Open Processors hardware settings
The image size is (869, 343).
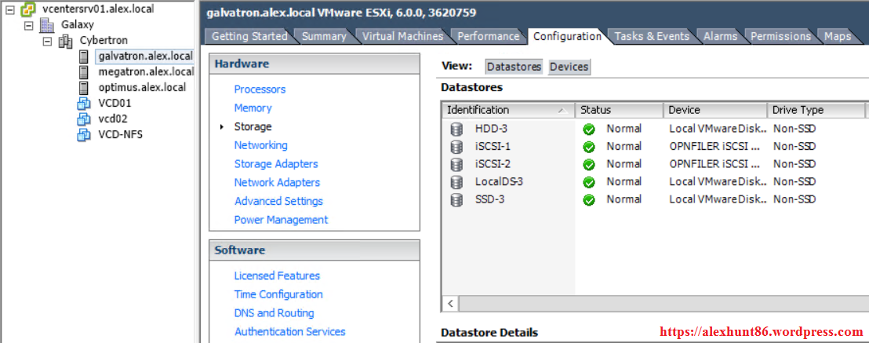260,89
